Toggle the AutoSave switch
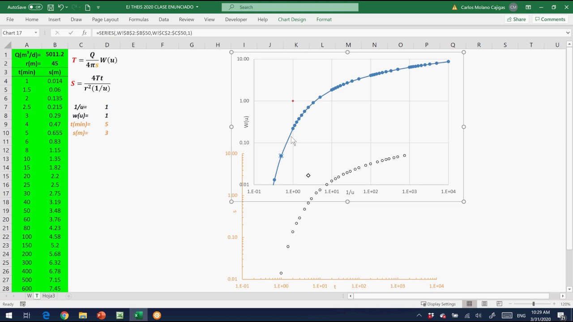Viewport: 573px width, 322px height. [35, 7]
